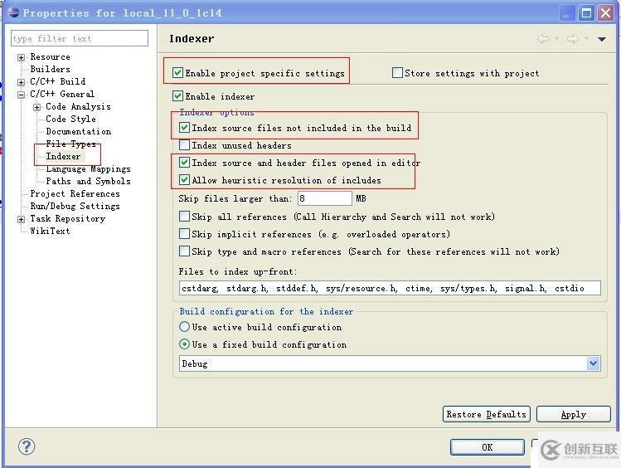Click the forward navigation arrow icon
This screenshot has width=621, height=468.
tap(572, 38)
